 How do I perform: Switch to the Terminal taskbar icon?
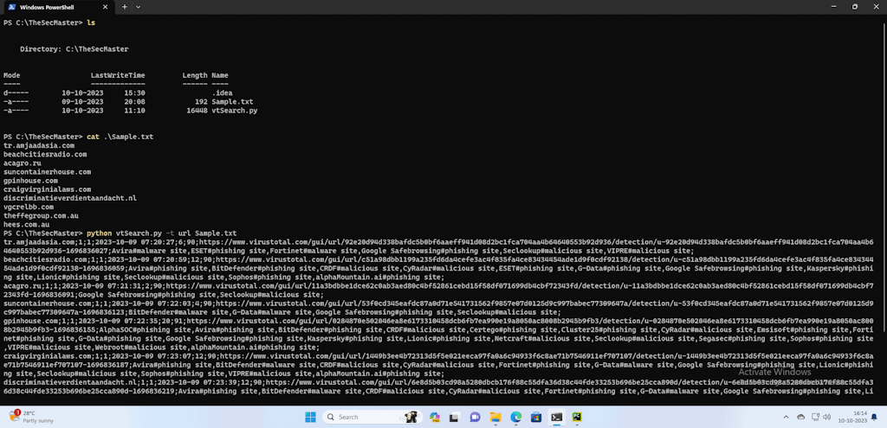tap(557, 417)
